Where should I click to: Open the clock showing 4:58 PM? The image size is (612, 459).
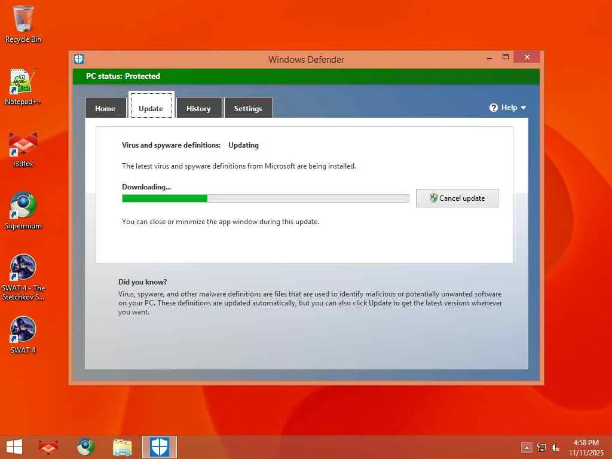tap(586, 448)
